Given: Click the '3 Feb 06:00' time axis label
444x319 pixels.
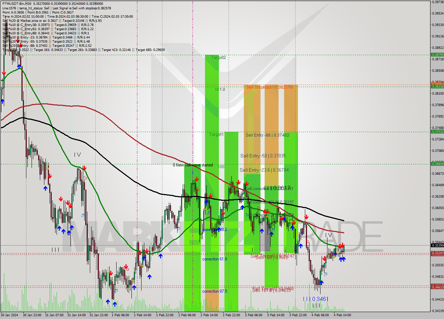Looking at the screenshot, I should click(x=254, y=315).
